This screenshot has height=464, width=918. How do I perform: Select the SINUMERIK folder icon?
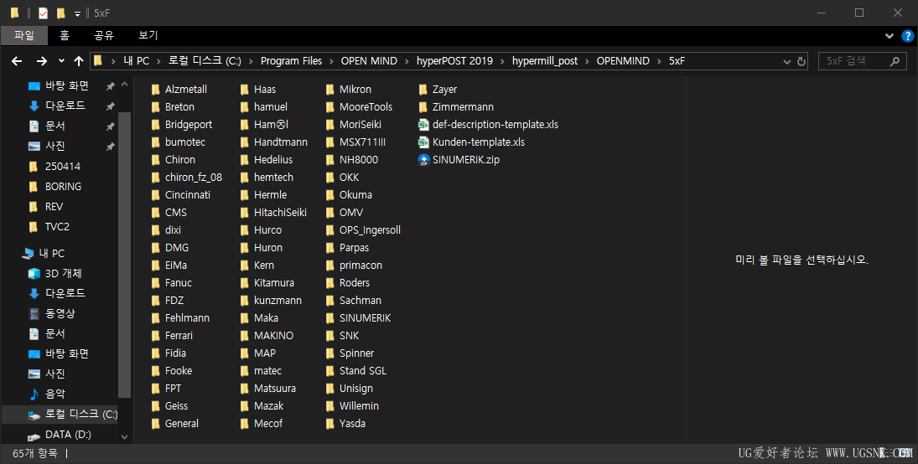[x=330, y=318]
